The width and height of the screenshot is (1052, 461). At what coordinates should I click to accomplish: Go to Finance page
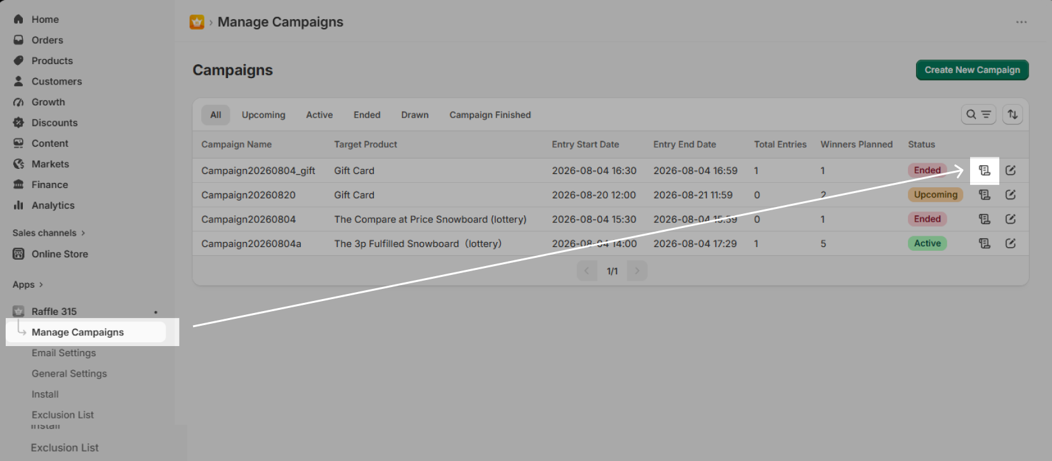[50, 185]
